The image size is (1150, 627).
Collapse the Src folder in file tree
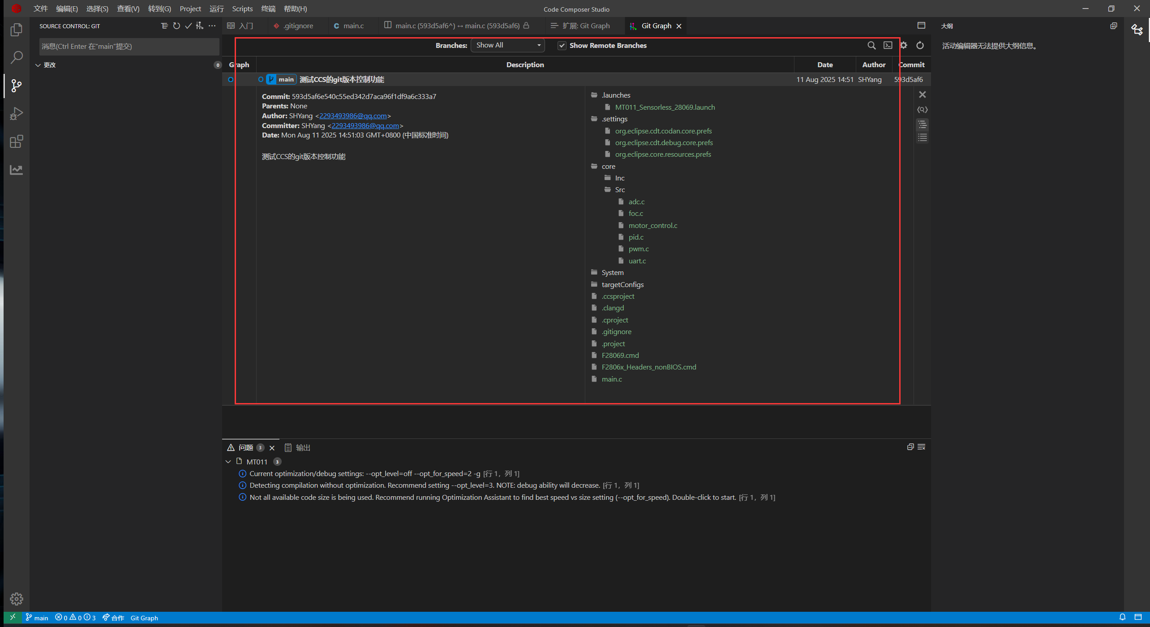pyautogui.click(x=619, y=190)
